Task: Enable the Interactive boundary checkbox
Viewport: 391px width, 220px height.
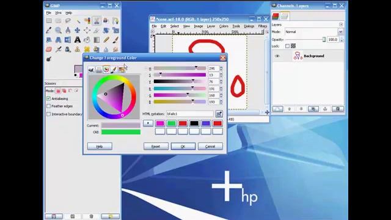Action: pyautogui.click(x=49, y=114)
